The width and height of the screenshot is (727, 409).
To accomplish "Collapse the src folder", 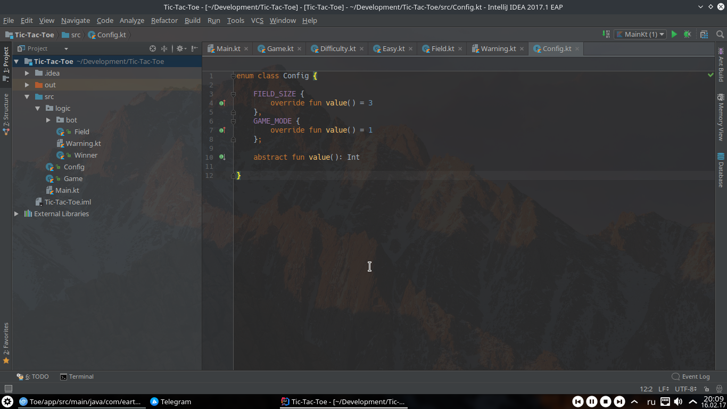I will [x=27, y=96].
